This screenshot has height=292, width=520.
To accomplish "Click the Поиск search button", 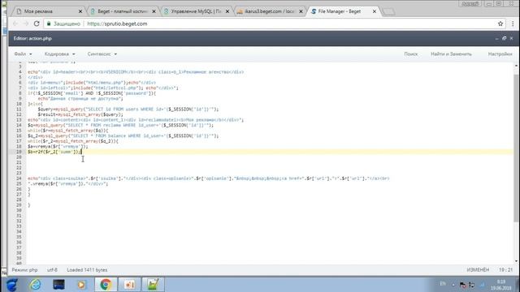I will [410, 54].
